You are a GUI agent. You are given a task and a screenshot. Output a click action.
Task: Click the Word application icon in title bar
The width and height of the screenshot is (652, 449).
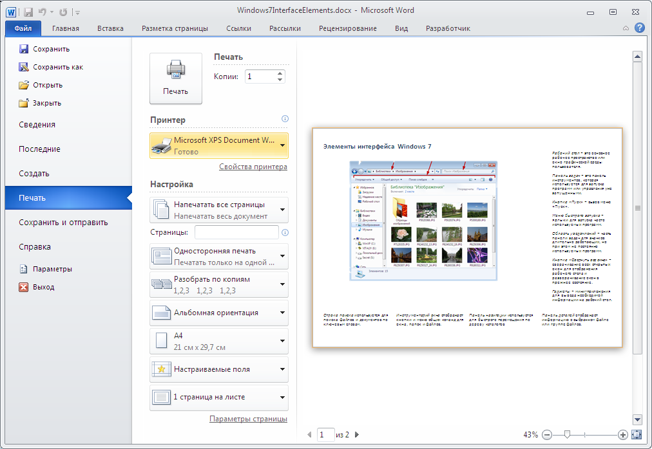pyautogui.click(x=11, y=12)
